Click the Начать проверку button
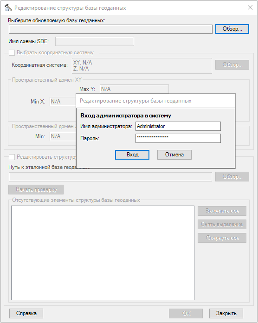 pyautogui.click(x=36, y=189)
